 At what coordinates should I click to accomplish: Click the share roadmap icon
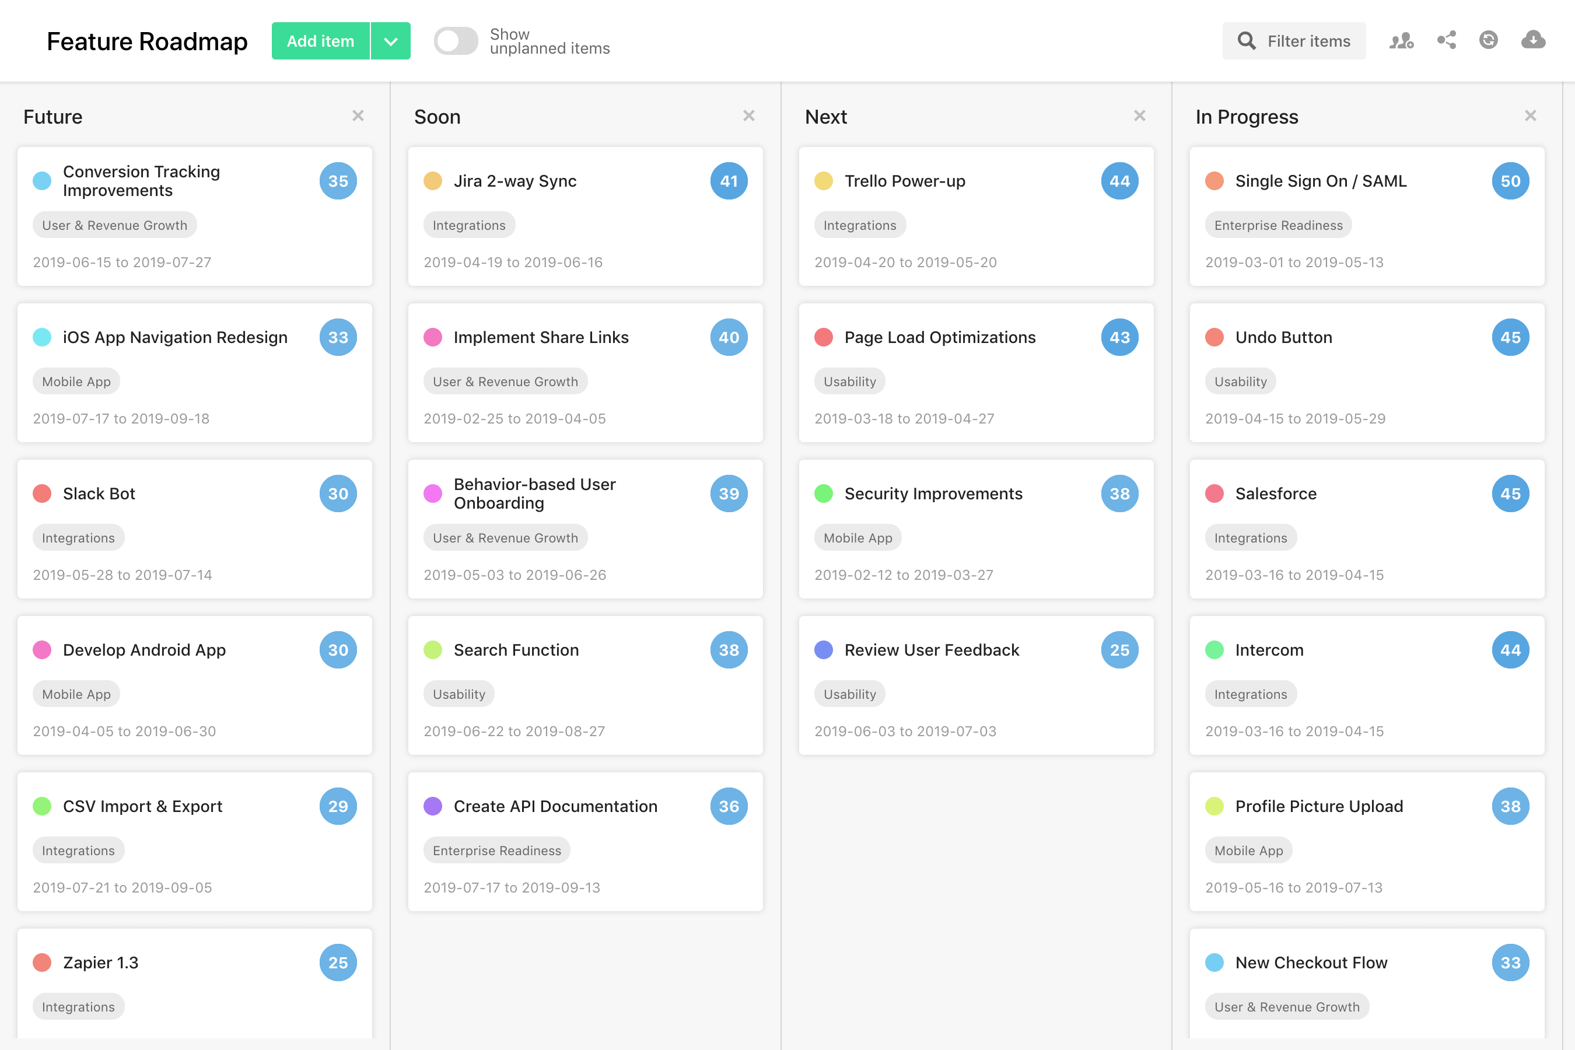[x=1447, y=40]
